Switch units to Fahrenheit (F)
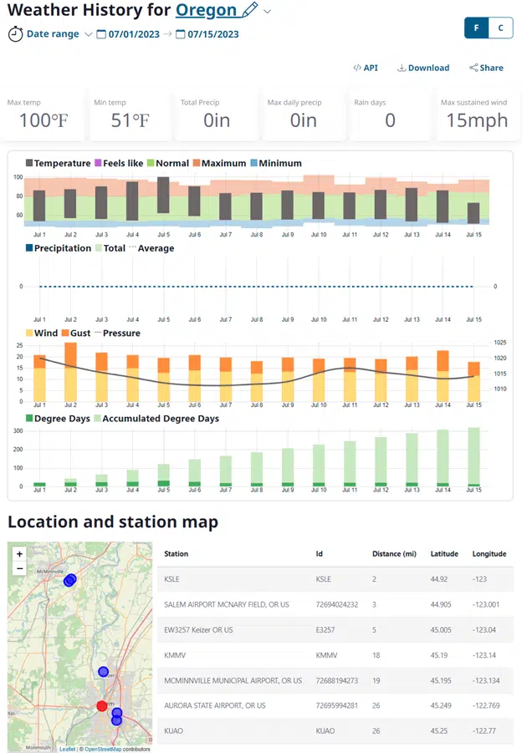The height and width of the screenshot is (753, 522). point(477,28)
